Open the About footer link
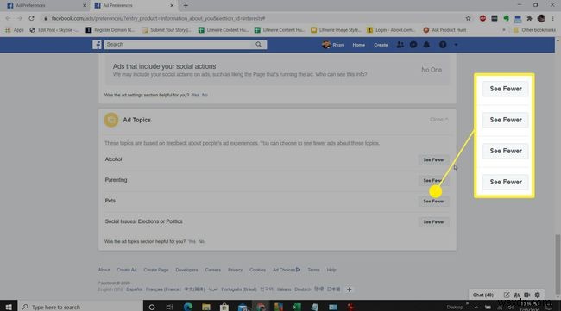 point(104,270)
